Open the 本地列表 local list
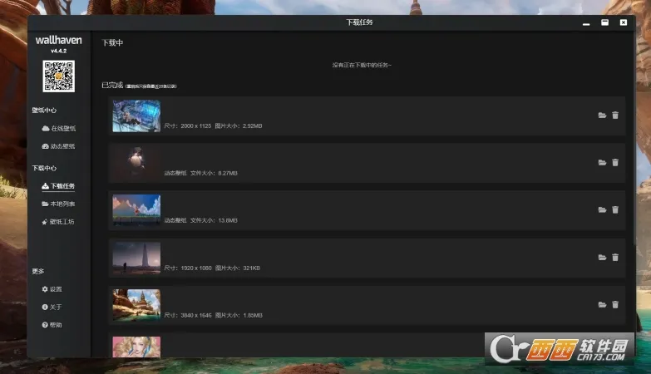The height and width of the screenshot is (374, 651). pos(58,204)
